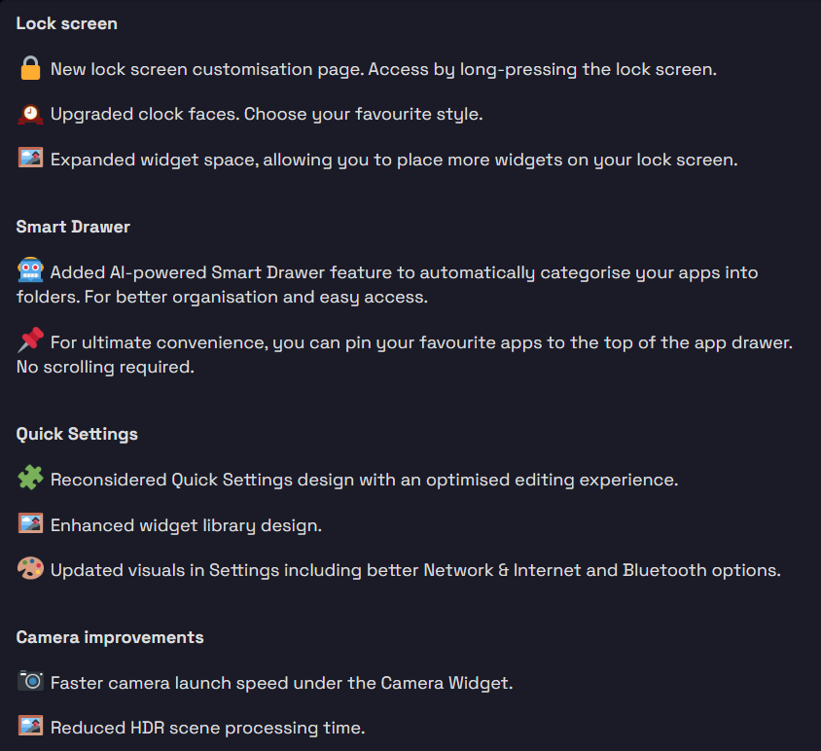Click the Upgraded clock faces line

pos(267,114)
